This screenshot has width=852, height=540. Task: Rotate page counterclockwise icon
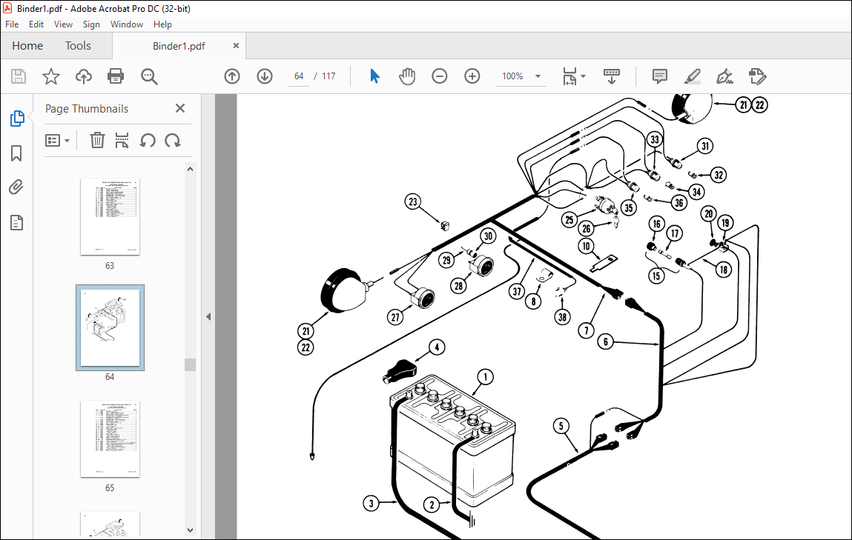click(148, 141)
